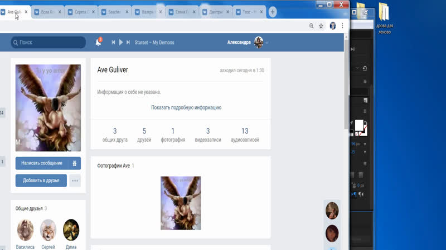Switch to the Теос tab
Image resolution: width=446 pixels, height=250 pixels.
(249, 12)
